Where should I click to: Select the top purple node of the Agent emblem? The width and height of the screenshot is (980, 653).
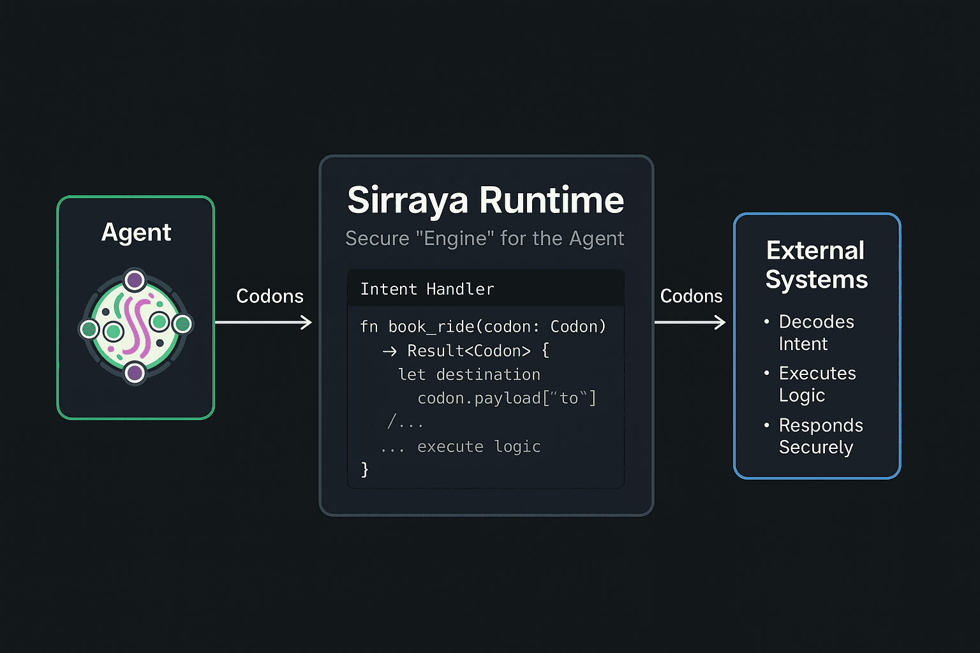134,280
